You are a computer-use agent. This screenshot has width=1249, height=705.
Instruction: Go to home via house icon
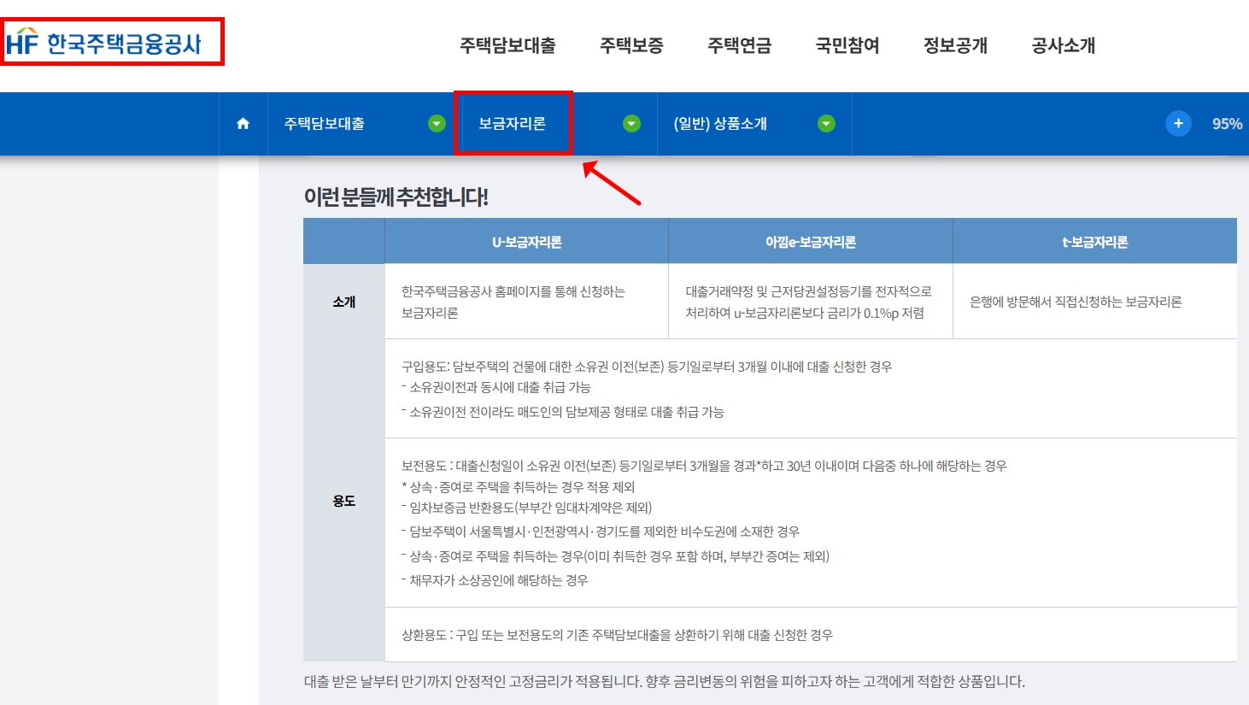click(x=243, y=124)
